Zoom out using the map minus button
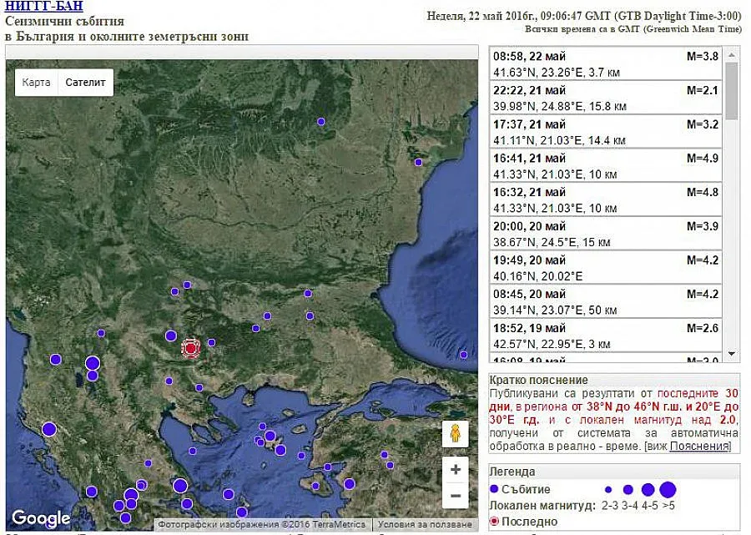Screen dimensions: 751x535 (456, 497)
